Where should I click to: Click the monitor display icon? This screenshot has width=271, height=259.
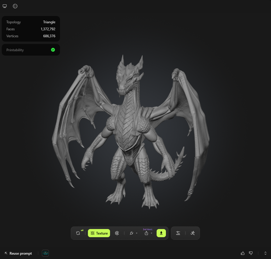point(5,6)
